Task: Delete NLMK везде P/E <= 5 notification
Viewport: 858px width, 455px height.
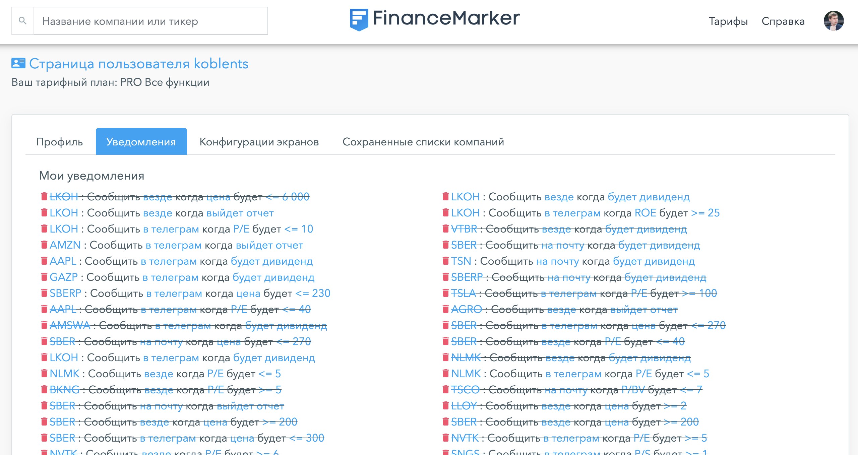Action: 44,373
